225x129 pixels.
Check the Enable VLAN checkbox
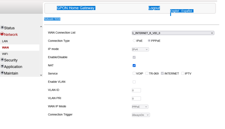coord(134,82)
